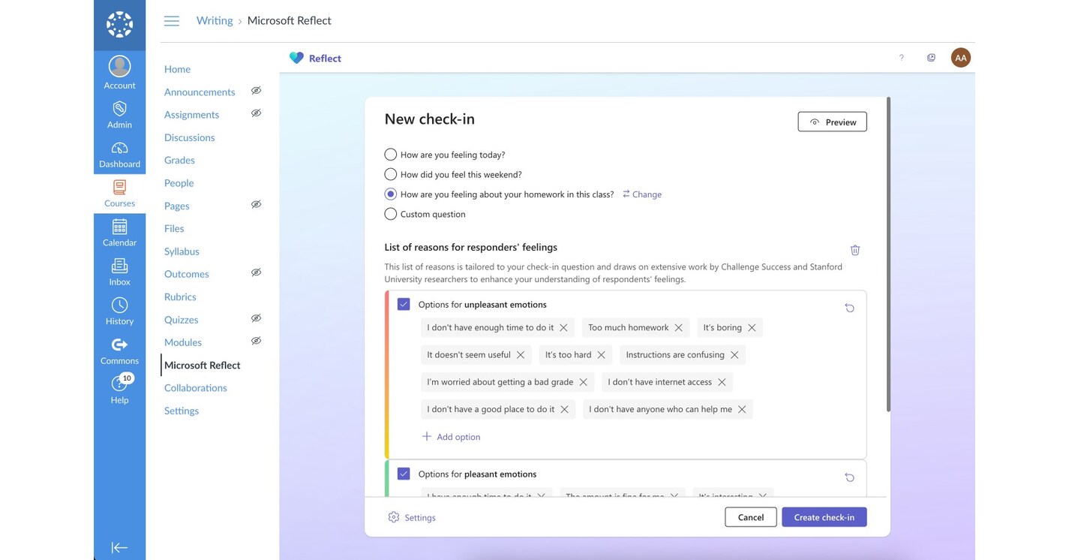Viewport: 1069px width, 560px height.
Task: Select the 'Custom question' option
Action: 390,213
